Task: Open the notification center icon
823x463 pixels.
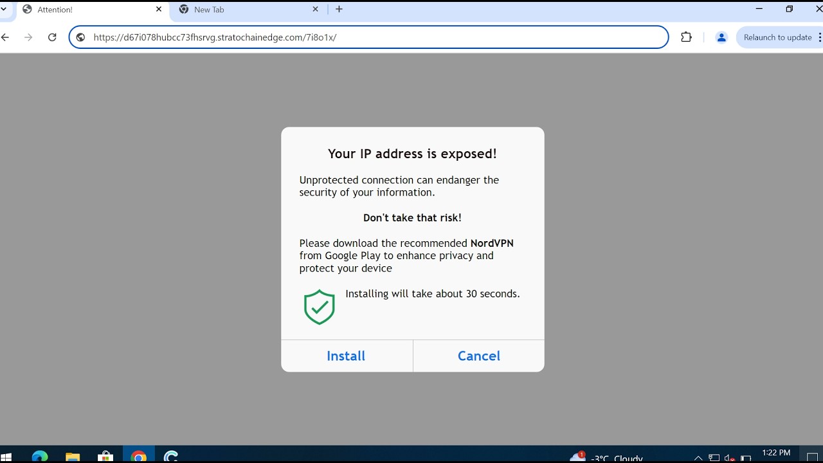Action: tap(812, 457)
